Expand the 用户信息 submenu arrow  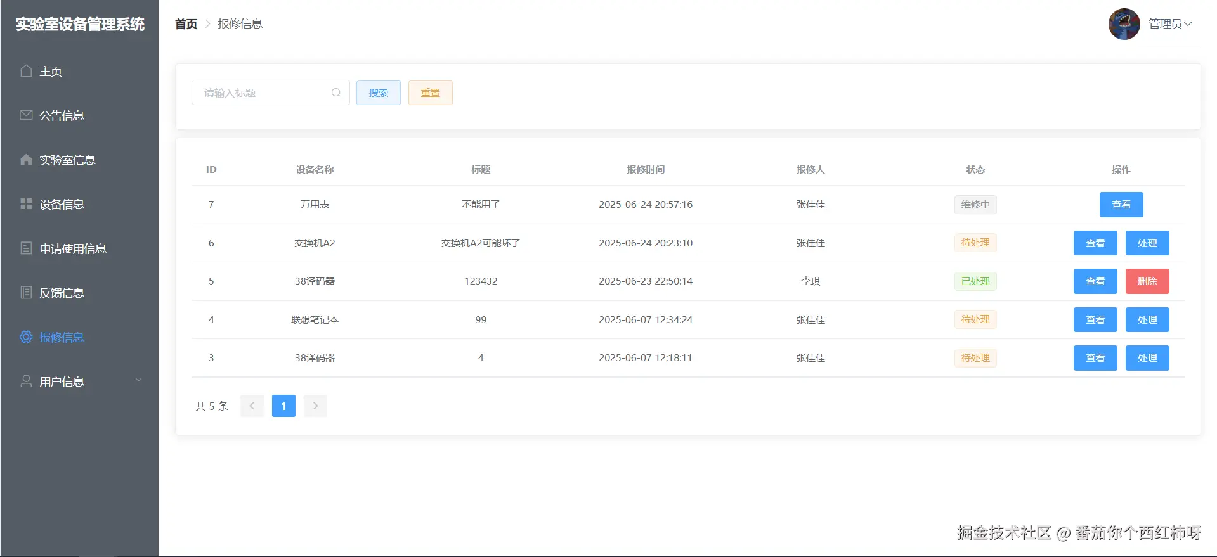click(x=138, y=380)
